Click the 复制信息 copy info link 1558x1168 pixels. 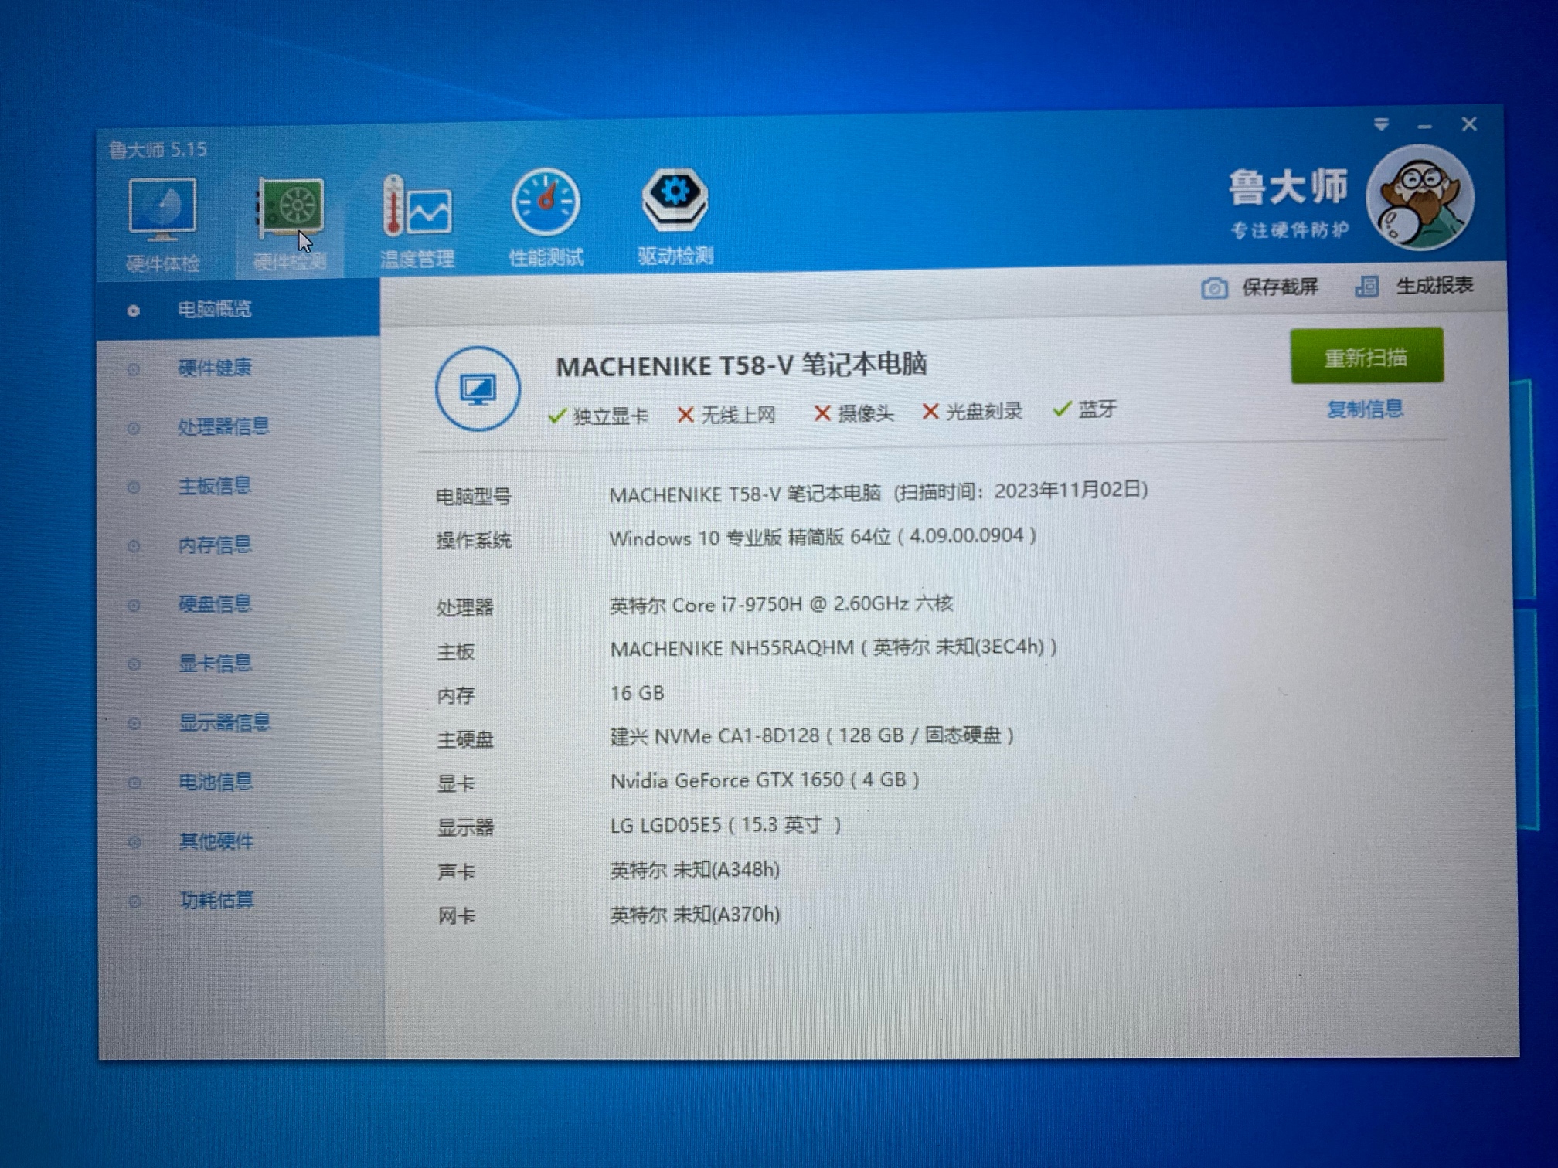1364,409
